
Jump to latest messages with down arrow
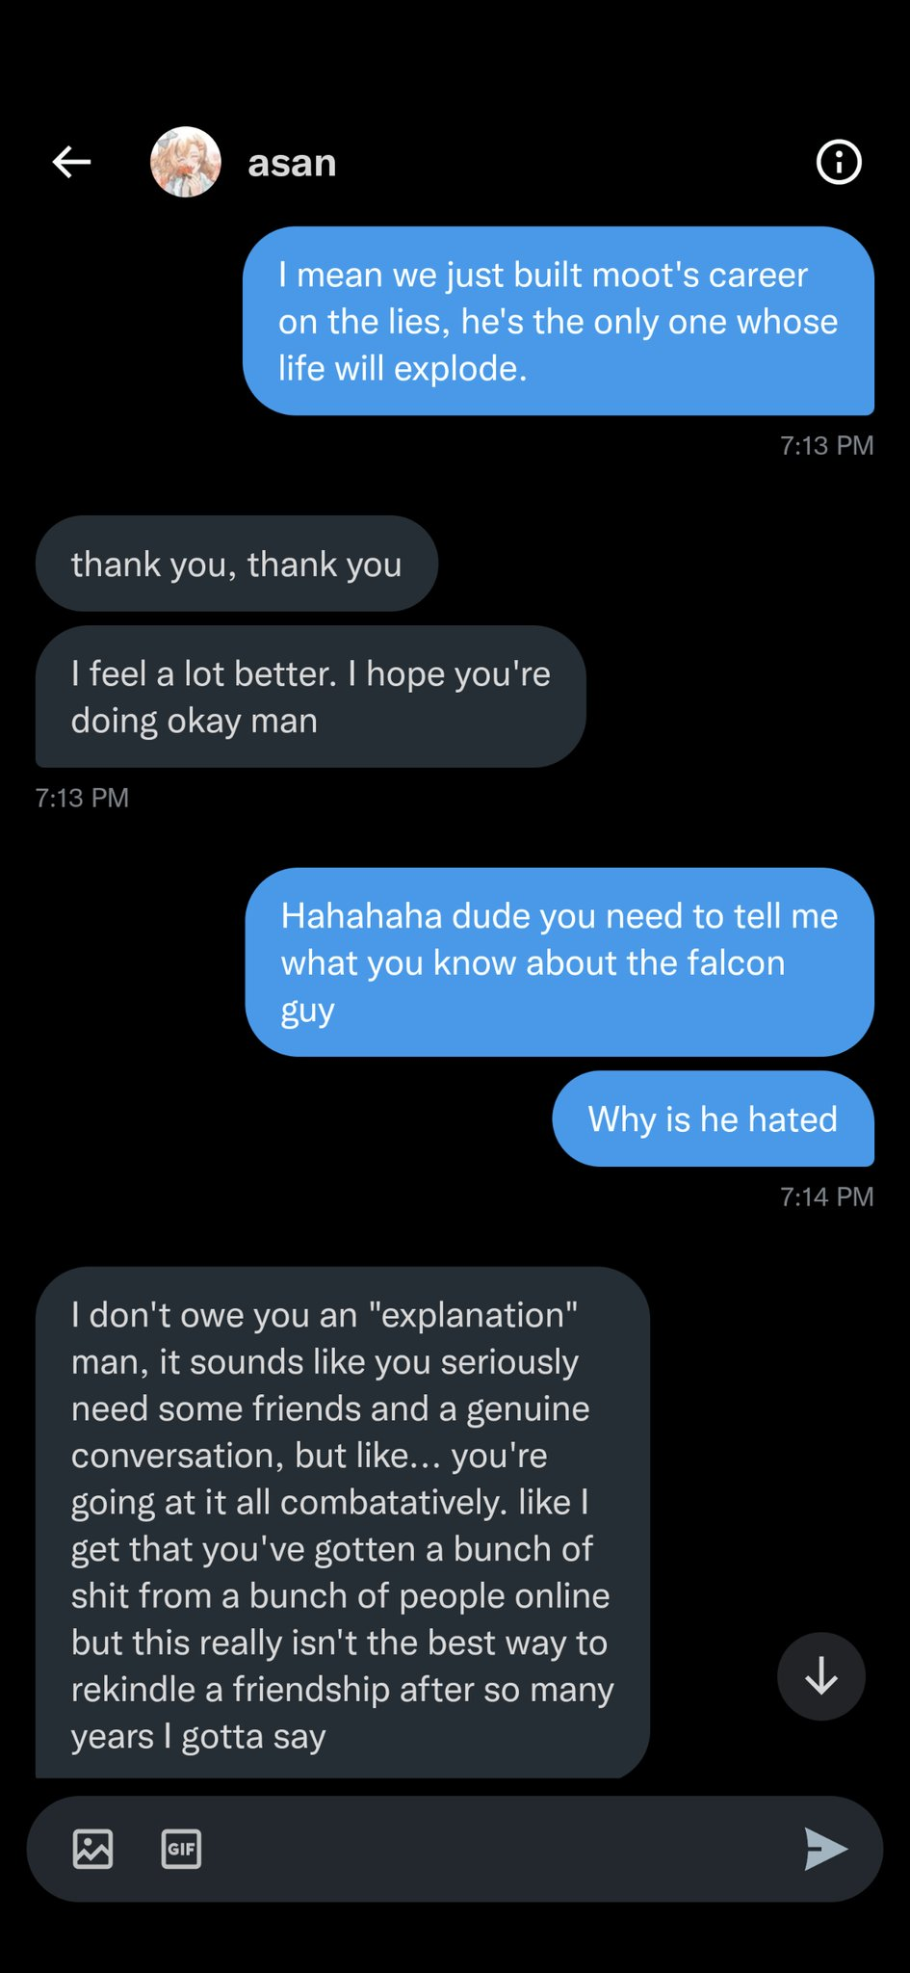pos(820,1676)
